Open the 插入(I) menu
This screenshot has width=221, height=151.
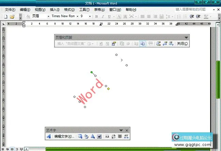click(x=55, y=10)
